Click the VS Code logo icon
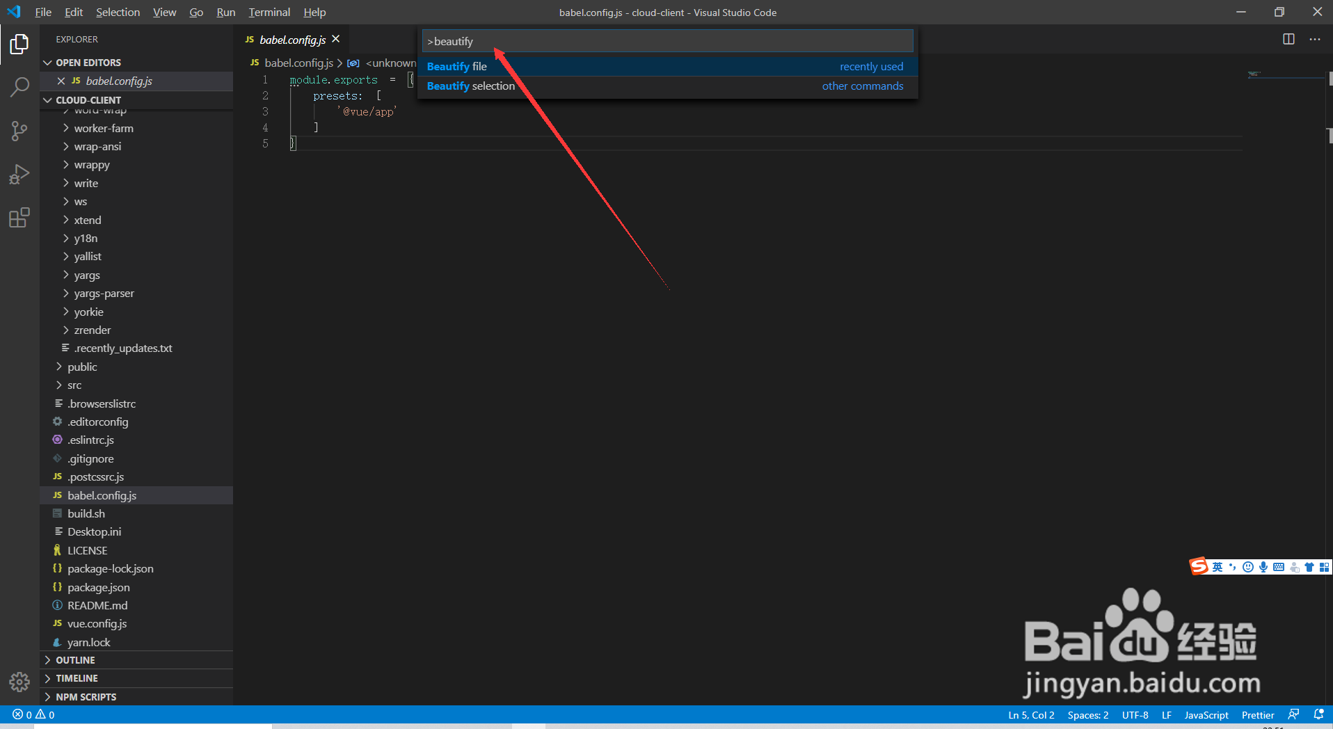Viewport: 1333px width, 729px height. 14,12
